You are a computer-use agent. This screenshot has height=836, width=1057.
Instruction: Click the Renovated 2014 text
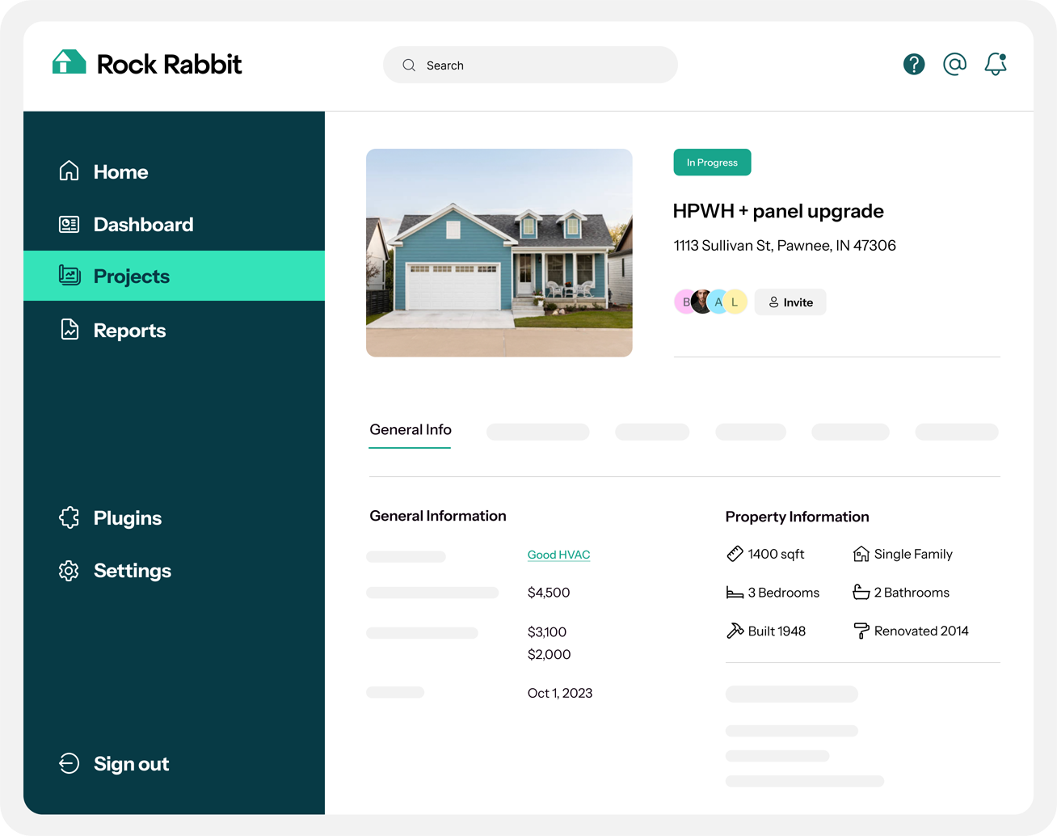pyautogui.click(x=921, y=631)
